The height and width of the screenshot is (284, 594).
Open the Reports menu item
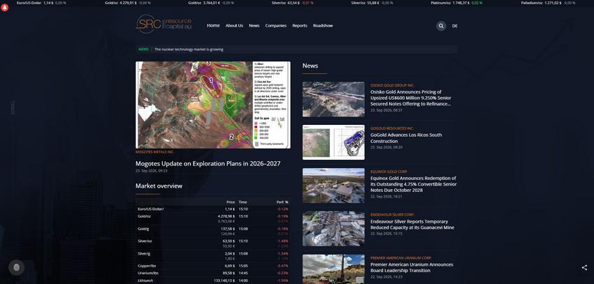(x=300, y=25)
